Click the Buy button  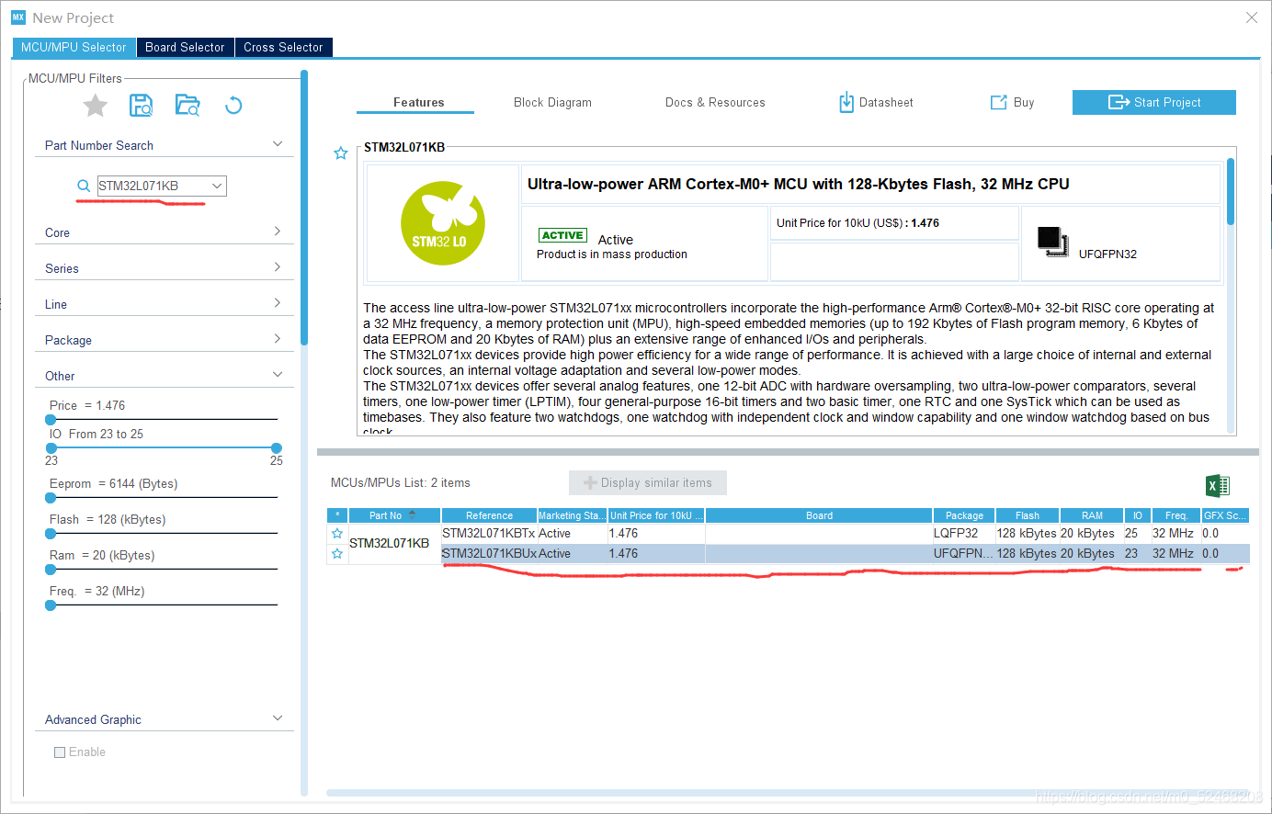point(1012,103)
